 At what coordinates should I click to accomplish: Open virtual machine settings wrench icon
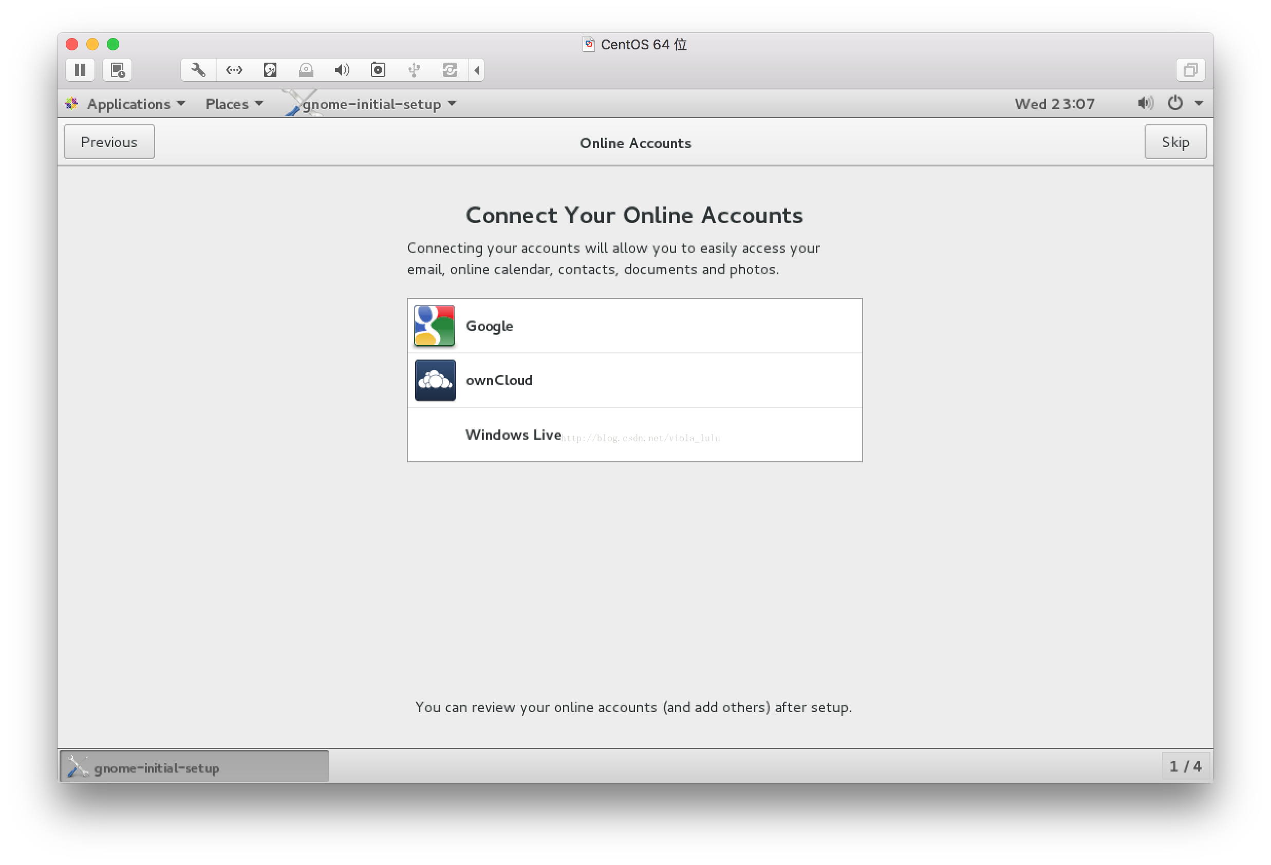click(x=198, y=70)
